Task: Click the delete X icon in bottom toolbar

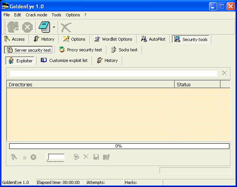Action: tap(86, 157)
